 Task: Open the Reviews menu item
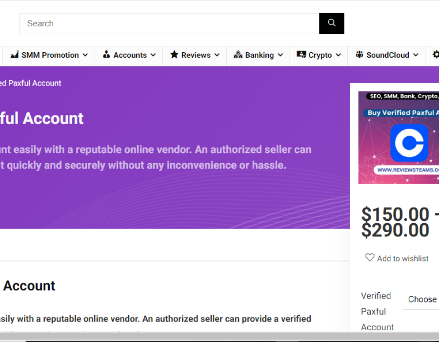tap(196, 55)
